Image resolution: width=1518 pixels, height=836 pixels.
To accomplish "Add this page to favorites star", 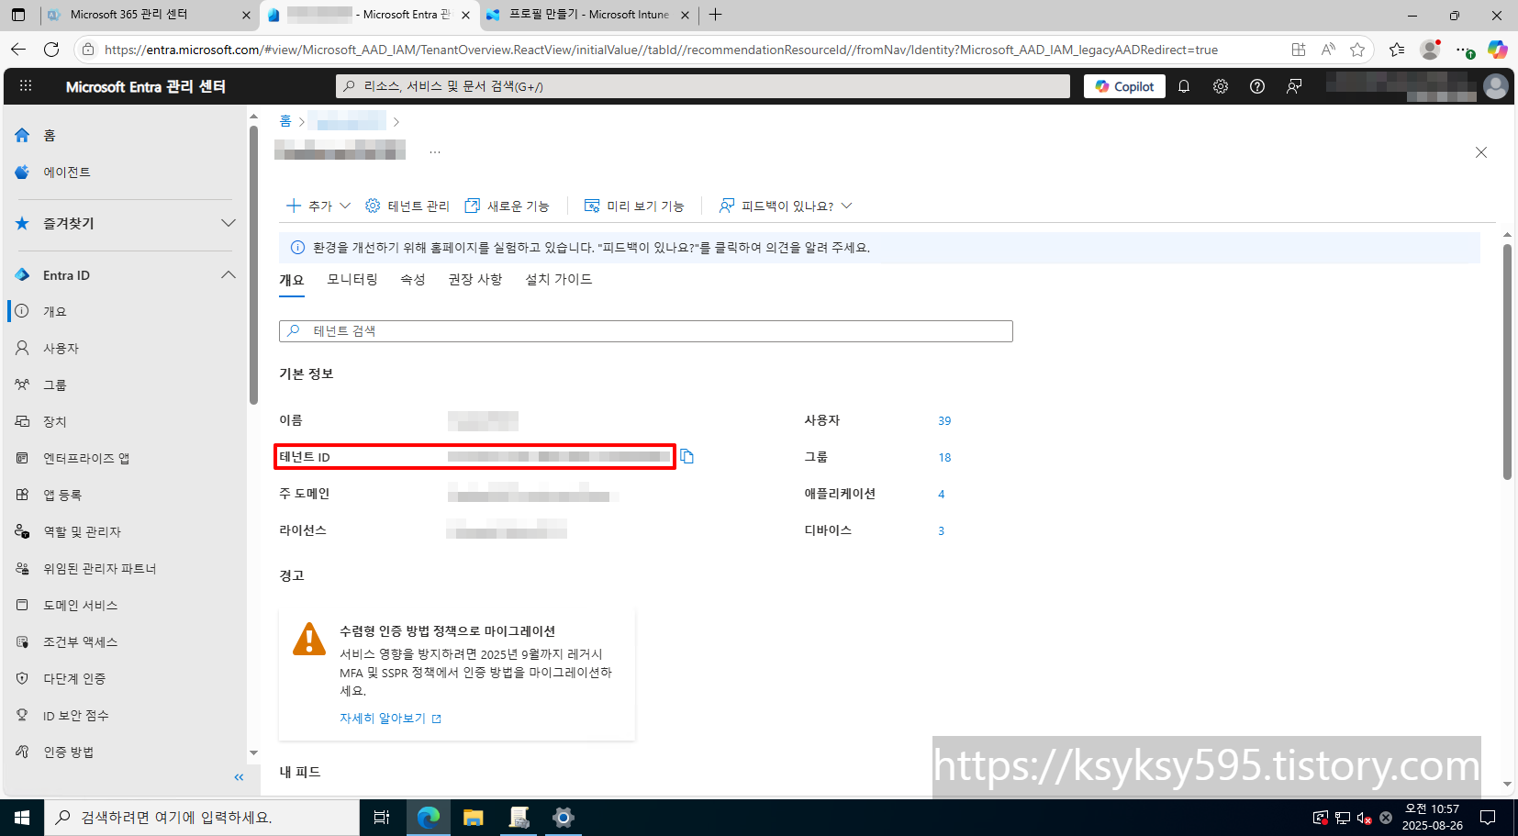I will click(x=1357, y=50).
